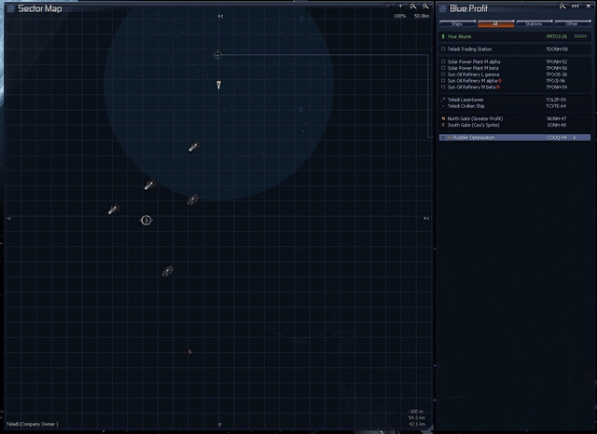Select Sun Oil Refinery M alpha row
Image resolution: width=597 pixels, height=434 pixels.
point(515,81)
